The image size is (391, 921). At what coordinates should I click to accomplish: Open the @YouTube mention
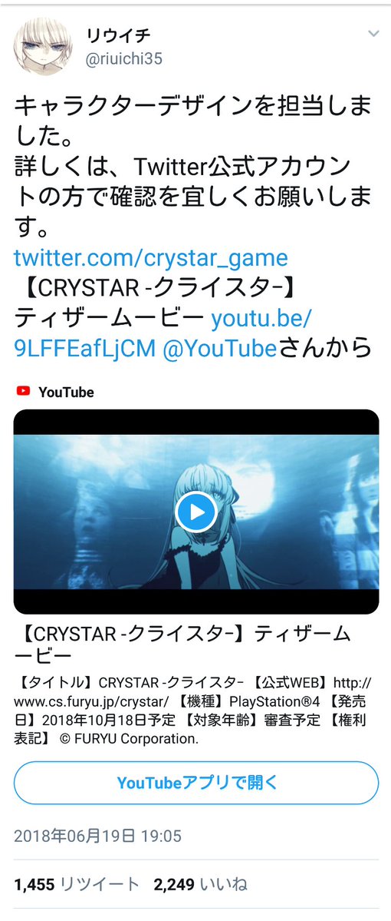pyautogui.click(x=219, y=348)
